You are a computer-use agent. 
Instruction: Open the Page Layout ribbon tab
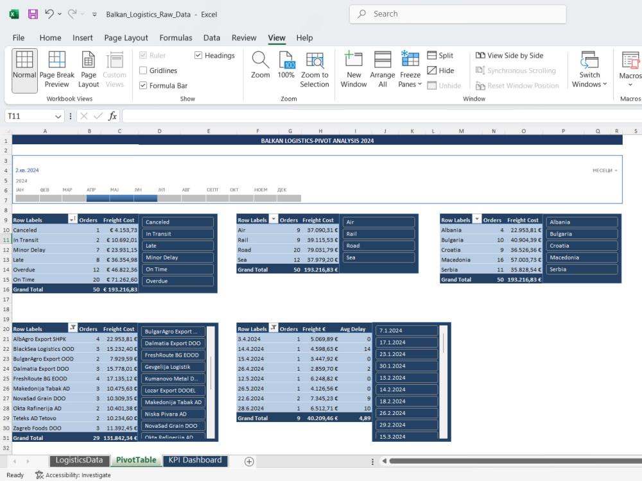click(x=126, y=38)
